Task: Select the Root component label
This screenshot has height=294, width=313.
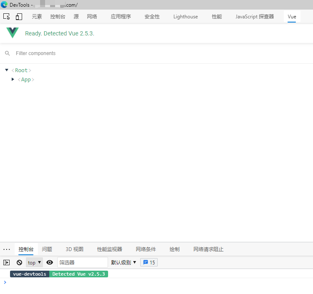Action: 21,70
